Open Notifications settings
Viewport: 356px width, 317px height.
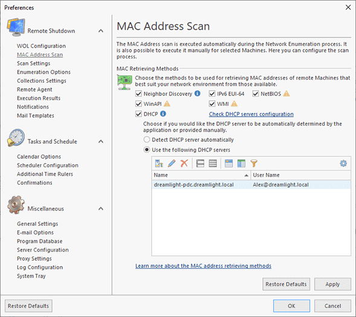[33, 107]
